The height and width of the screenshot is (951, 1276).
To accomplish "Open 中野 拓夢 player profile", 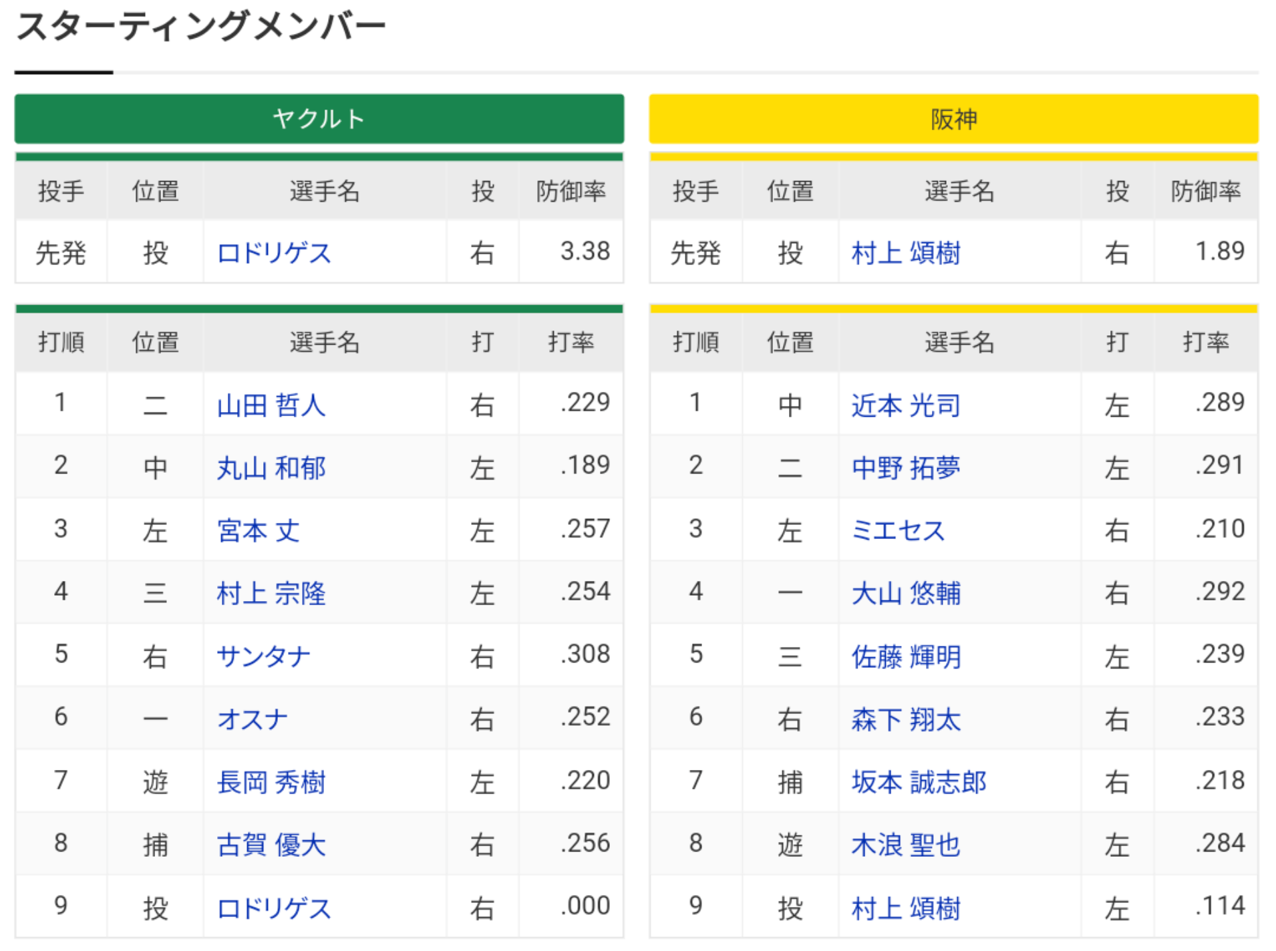I will point(905,468).
